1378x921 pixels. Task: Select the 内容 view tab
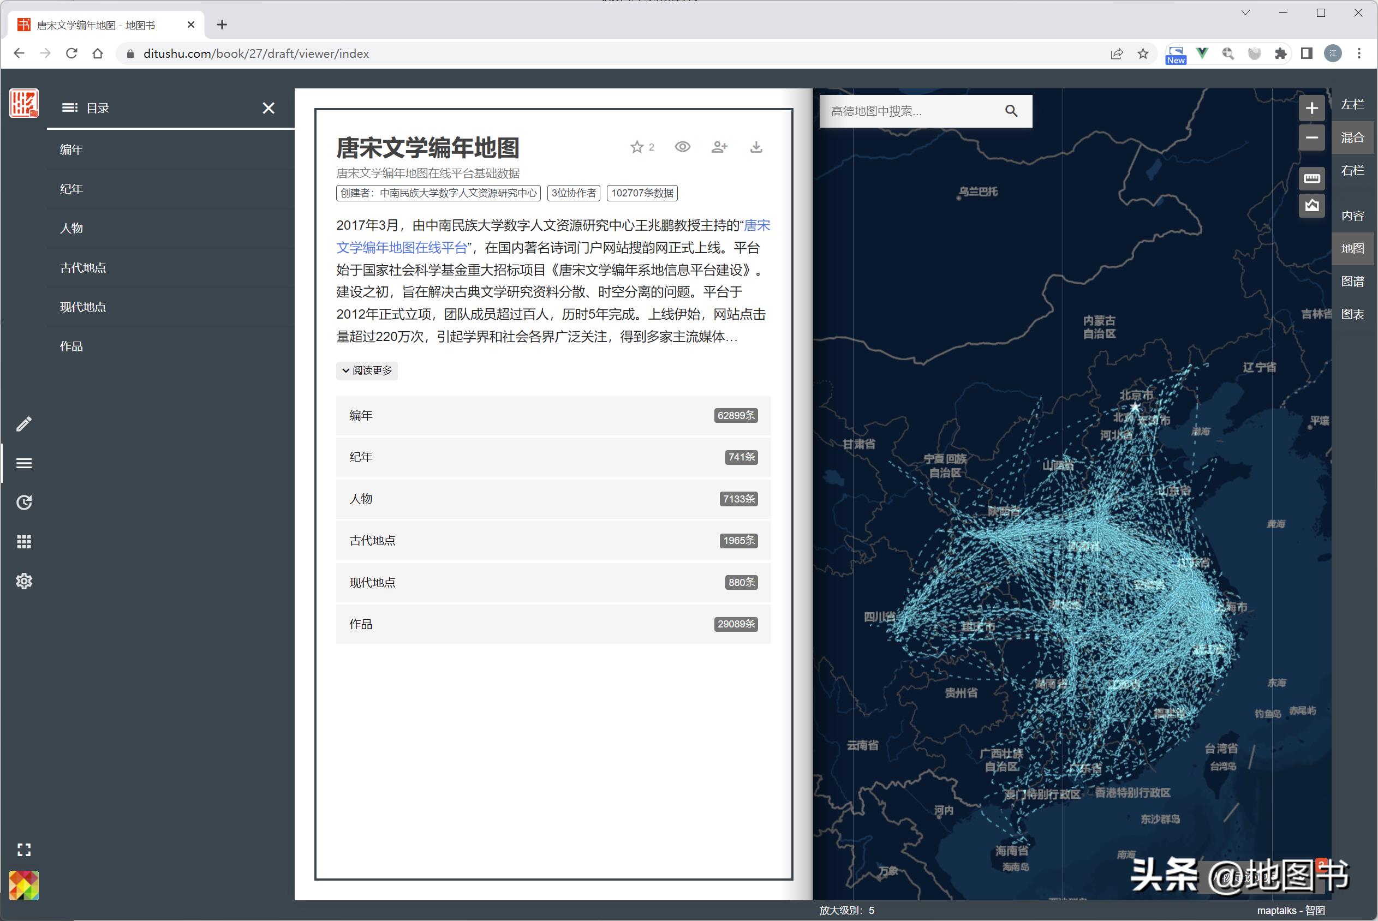(x=1353, y=216)
